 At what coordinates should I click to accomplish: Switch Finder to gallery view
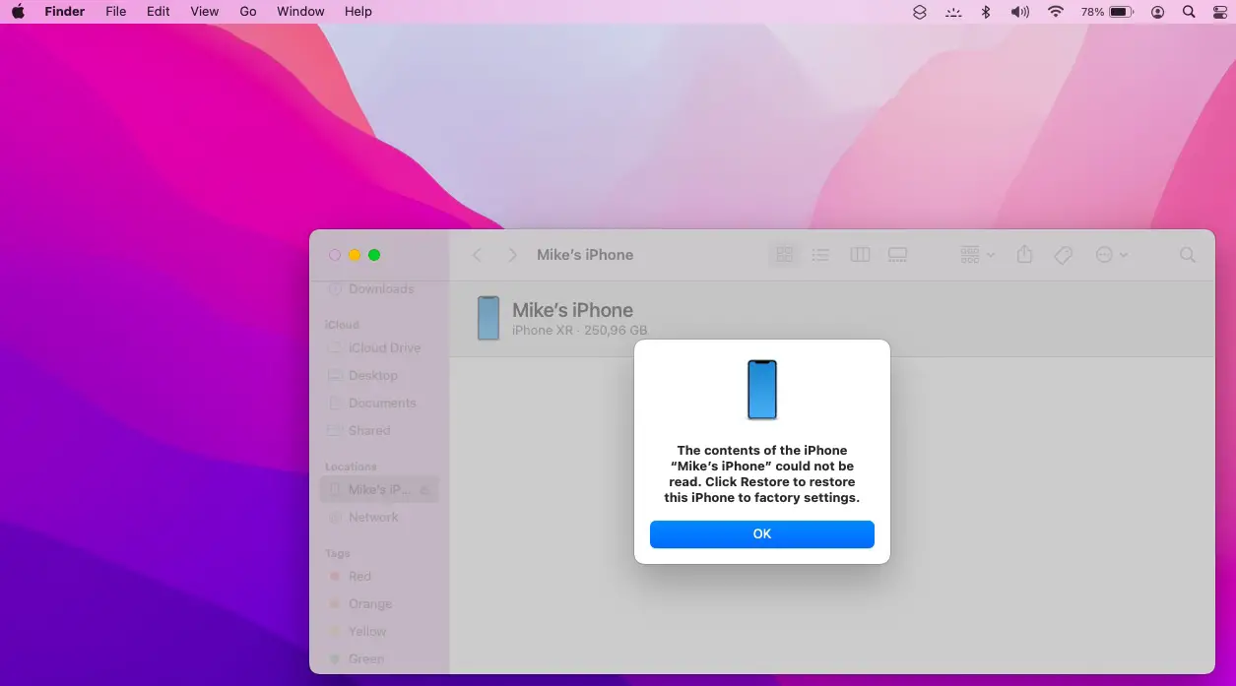click(x=897, y=255)
